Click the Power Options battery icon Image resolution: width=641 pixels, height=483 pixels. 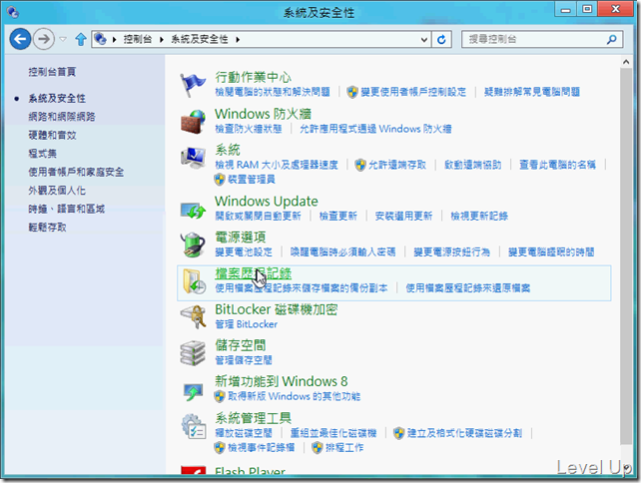pyautogui.click(x=193, y=244)
